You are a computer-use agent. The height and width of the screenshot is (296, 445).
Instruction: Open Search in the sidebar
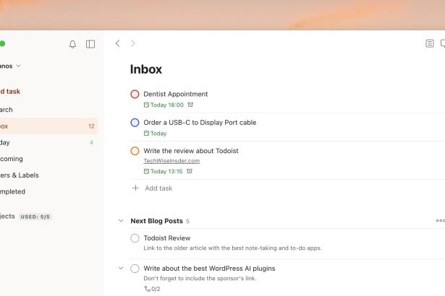[x=48, y=110]
